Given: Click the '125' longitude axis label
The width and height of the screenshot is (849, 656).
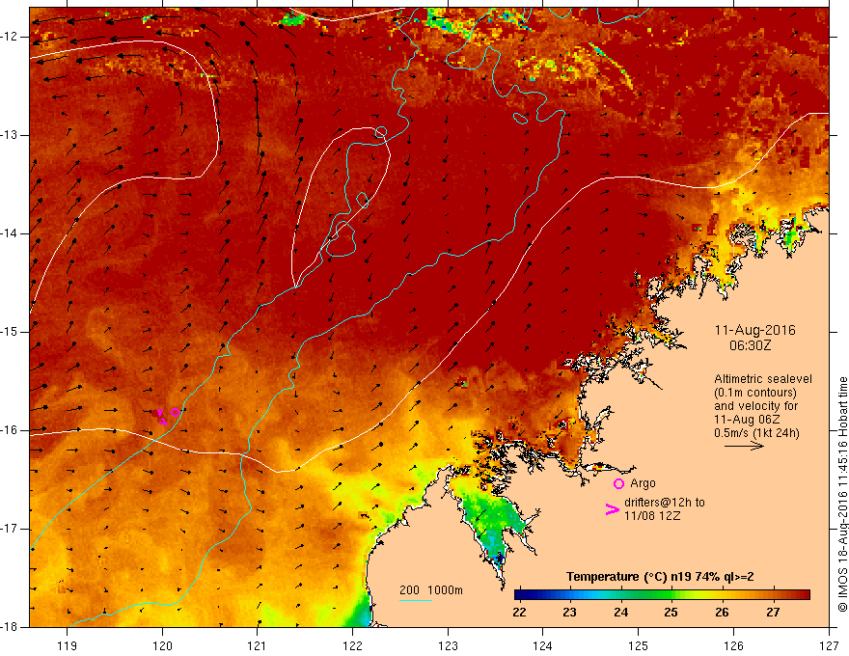Looking at the screenshot, I should (x=639, y=645).
